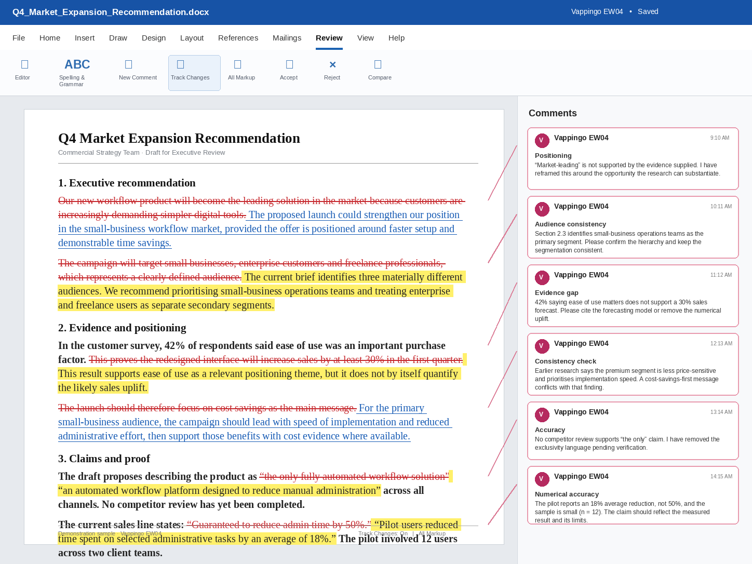Open the References tab
Viewport: 752px width, 564px height.
point(238,38)
